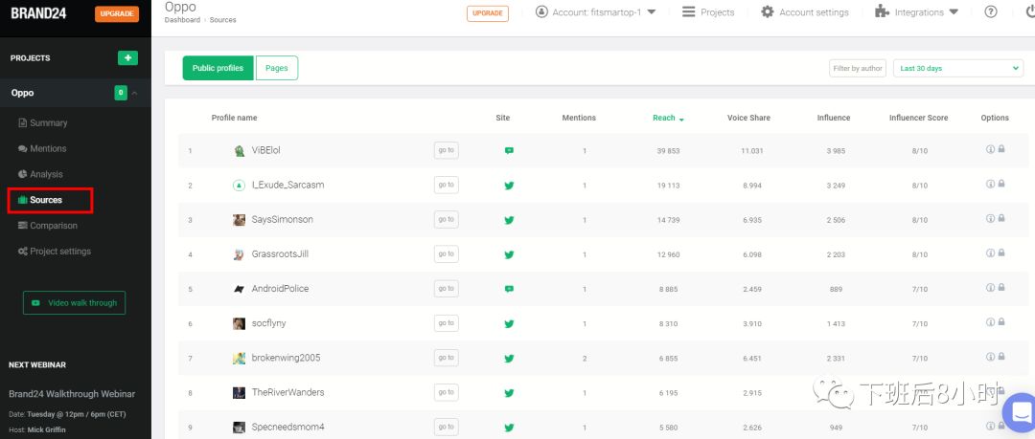1035x439 pixels.
Task: Open SaysSimonson profile avatar
Action: point(240,220)
